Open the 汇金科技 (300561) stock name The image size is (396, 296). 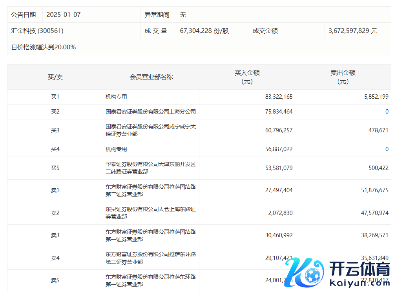(37, 31)
